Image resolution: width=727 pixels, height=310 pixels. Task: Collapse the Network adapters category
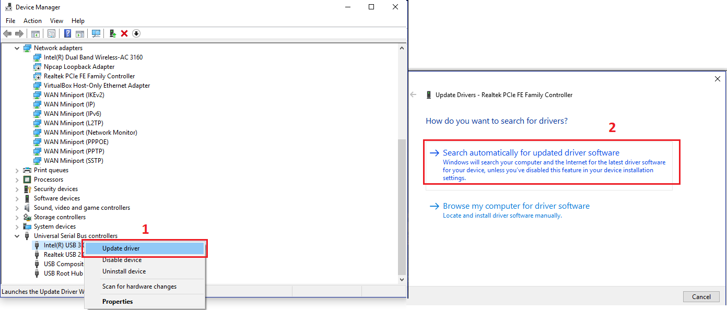pyautogui.click(x=17, y=48)
